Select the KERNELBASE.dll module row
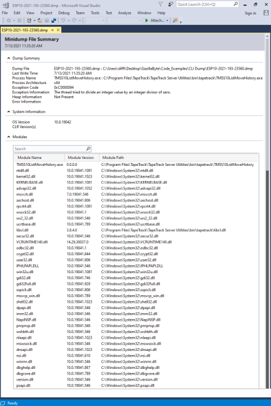The image size is (271, 406). pos(136,182)
